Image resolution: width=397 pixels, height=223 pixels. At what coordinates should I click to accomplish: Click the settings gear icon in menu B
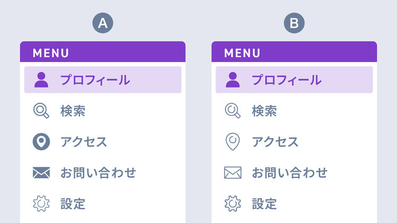tap(233, 203)
